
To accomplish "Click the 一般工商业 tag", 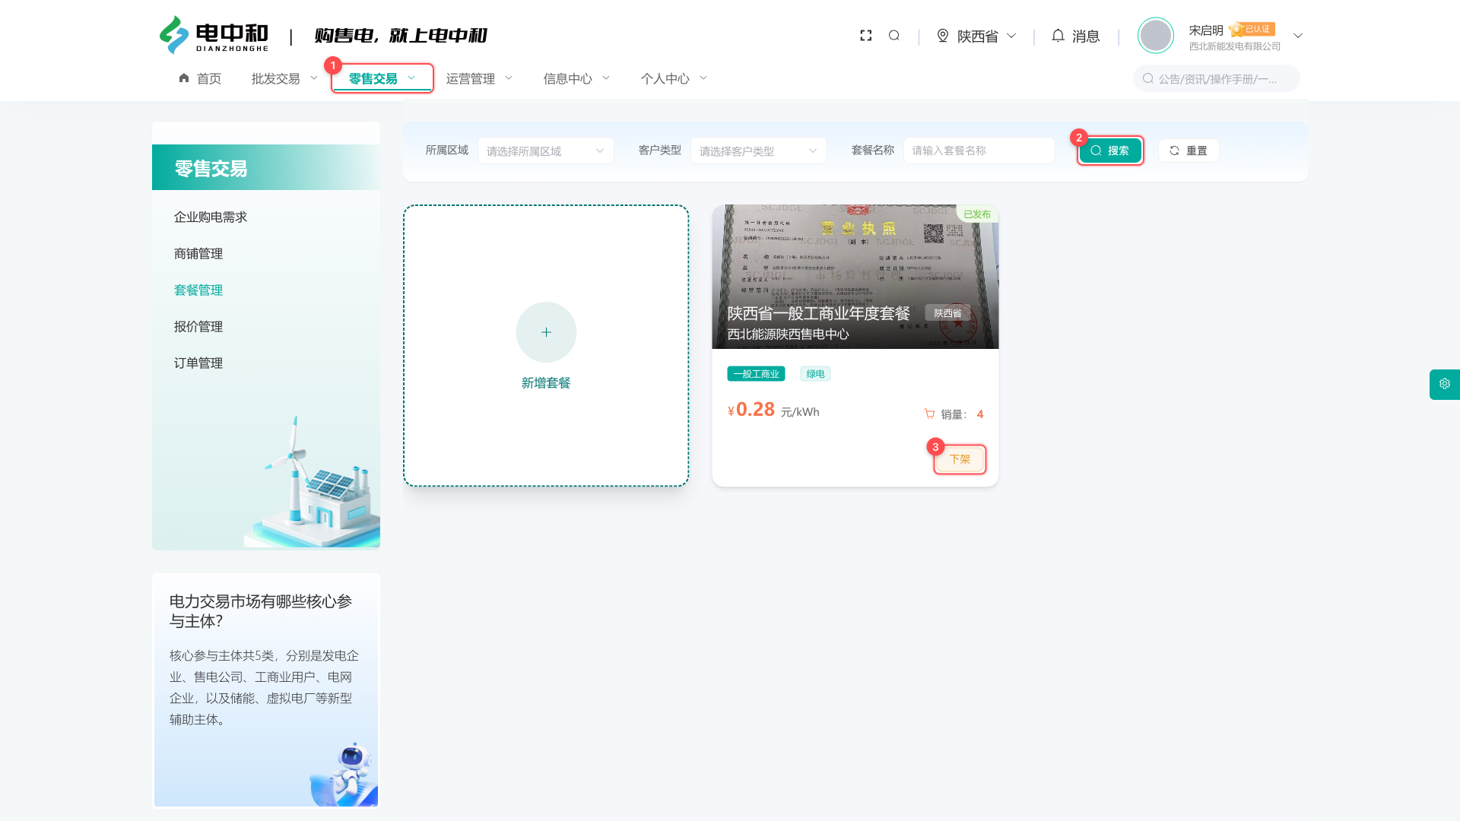I will pyautogui.click(x=756, y=373).
